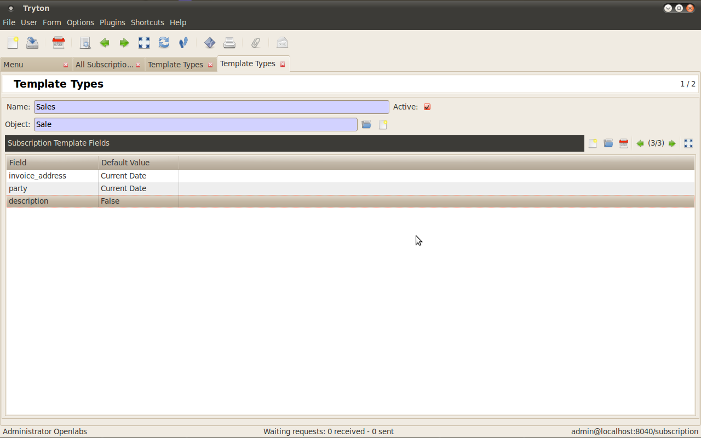Click the Find magnifier icon in toolbar
Viewport: 701px width, 438px height.
(85, 43)
